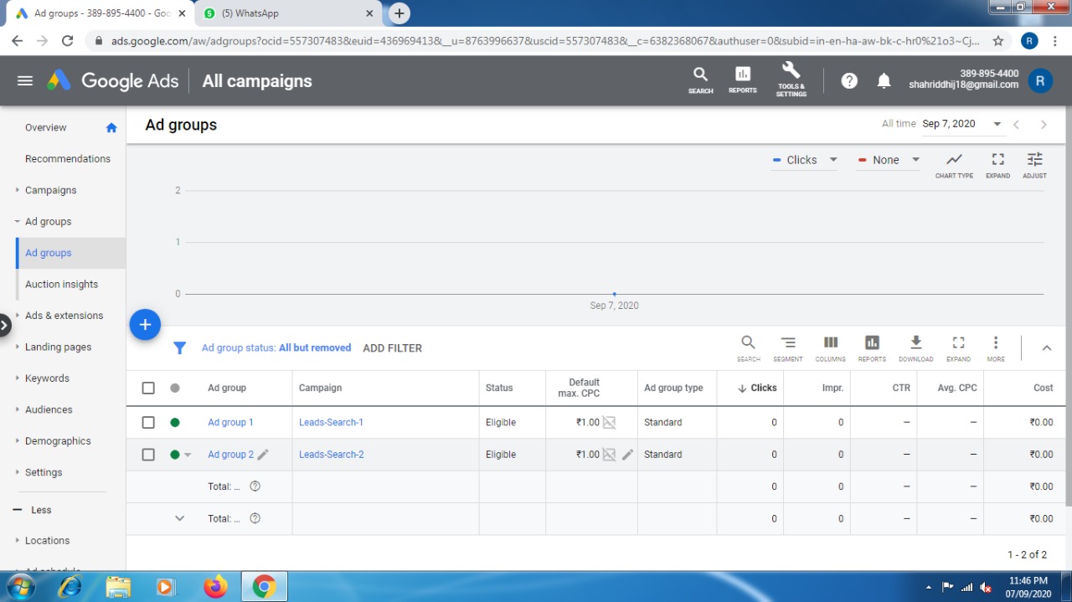Edit Ad group 2 name pencil

coord(263,455)
